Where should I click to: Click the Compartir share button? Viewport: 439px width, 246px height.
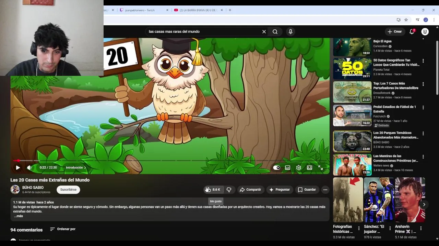(x=250, y=190)
